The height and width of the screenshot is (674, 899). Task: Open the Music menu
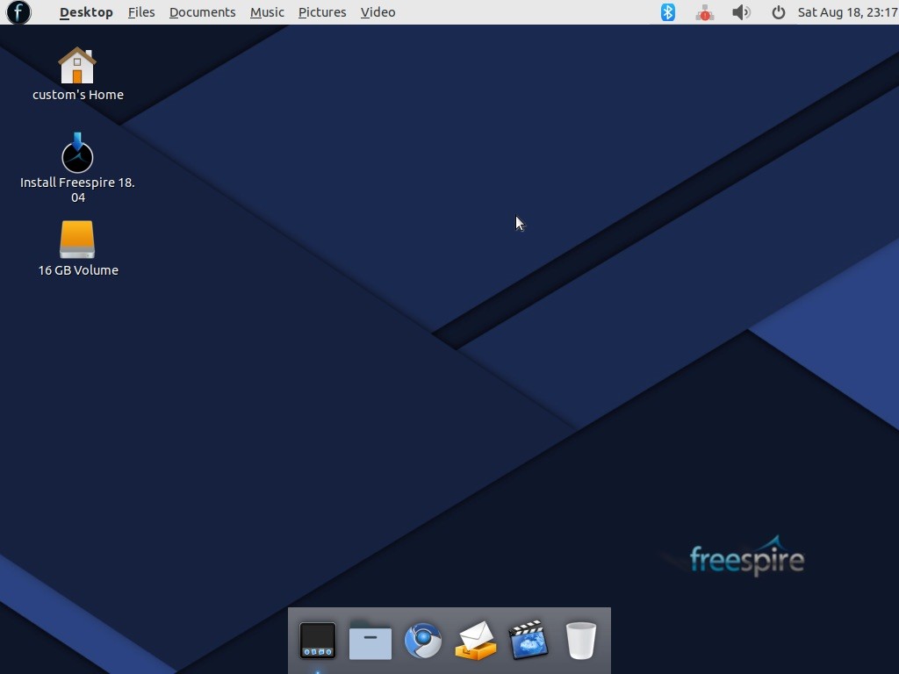tap(267, 11)
